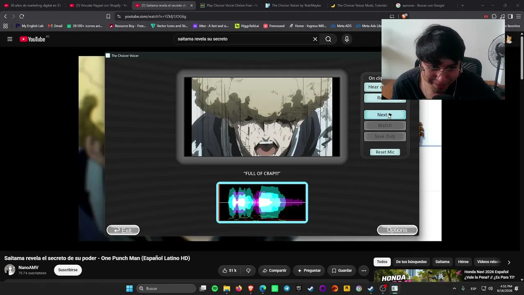
Task: Select the Héroe filter chip
Action: point(463,262)
